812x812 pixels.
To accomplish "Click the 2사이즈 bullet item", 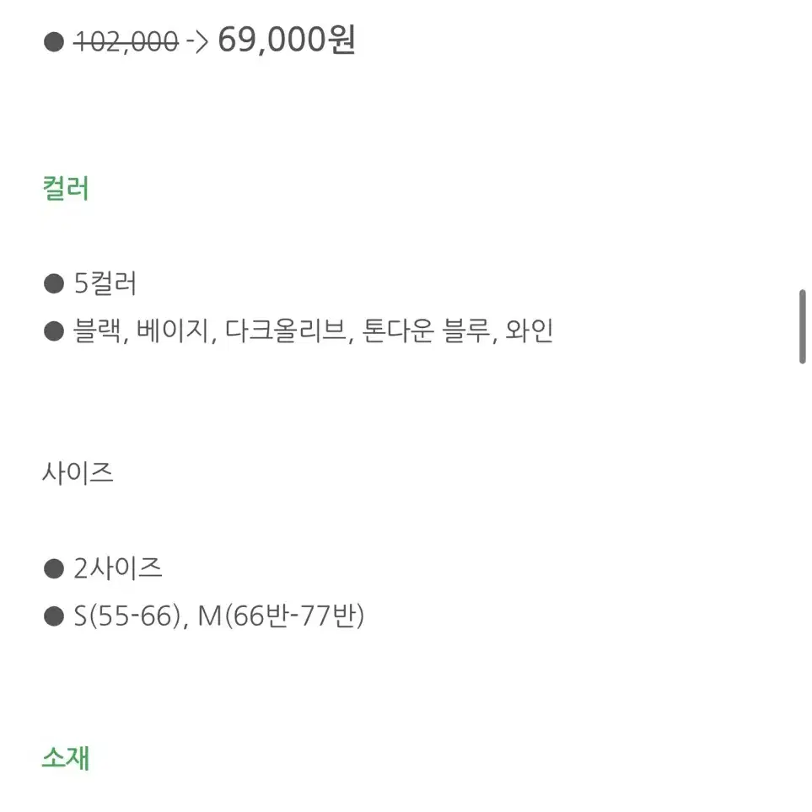I will [117, 568].
